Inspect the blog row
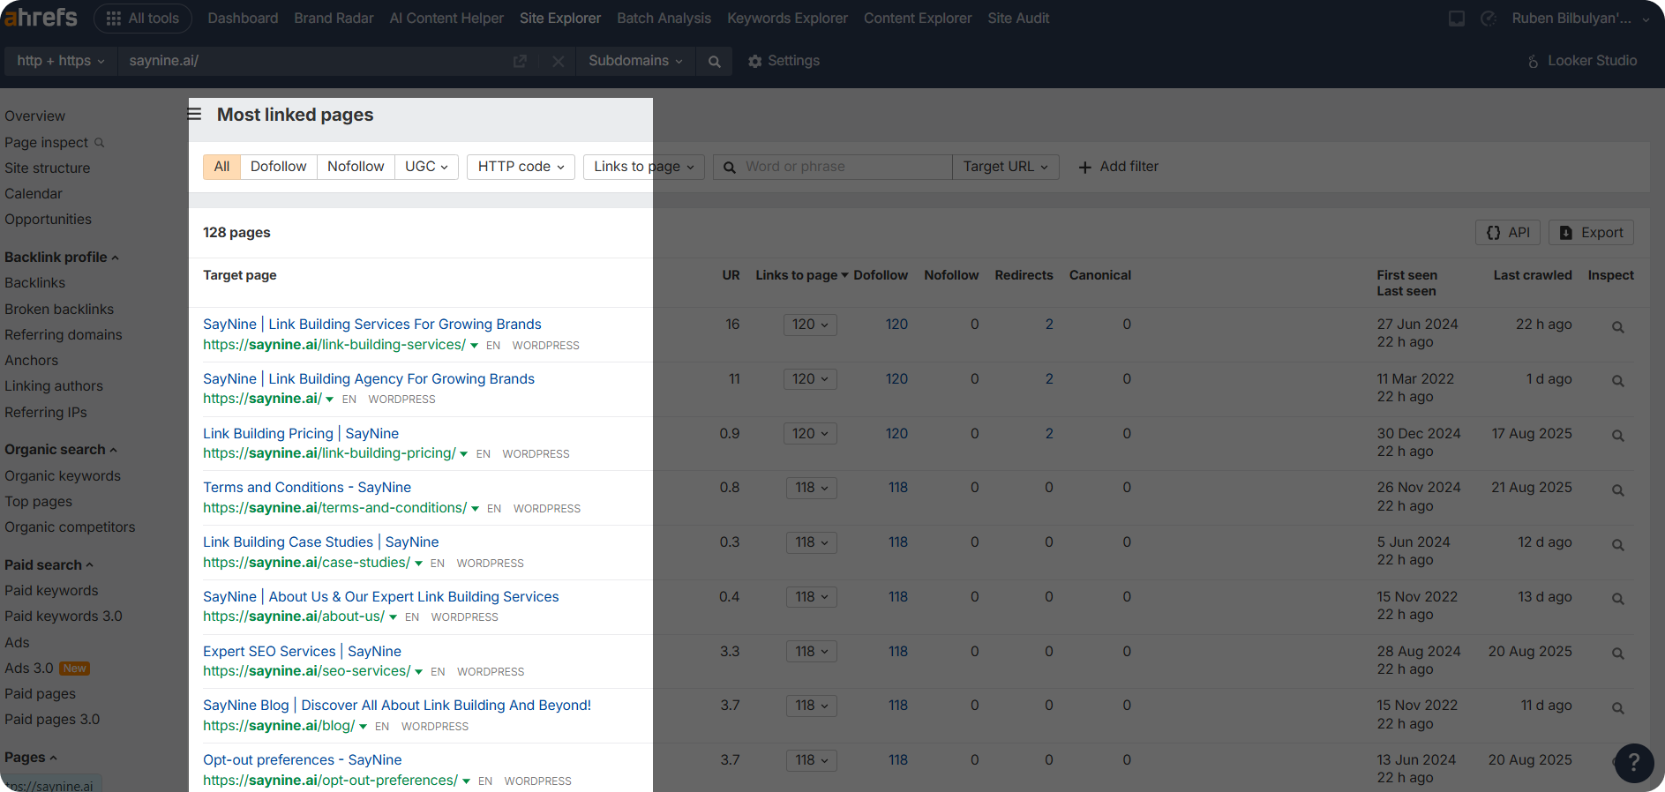 (1617, 707)
